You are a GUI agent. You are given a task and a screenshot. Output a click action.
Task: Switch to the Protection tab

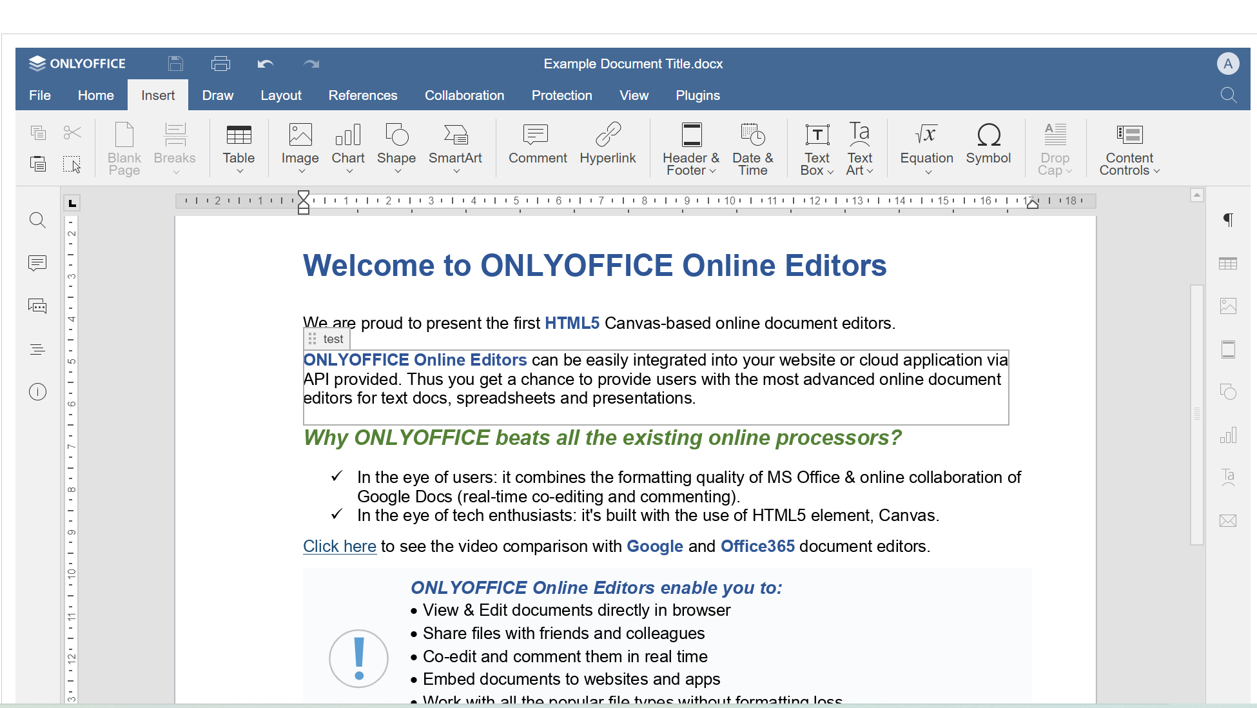tap(561, 95)
